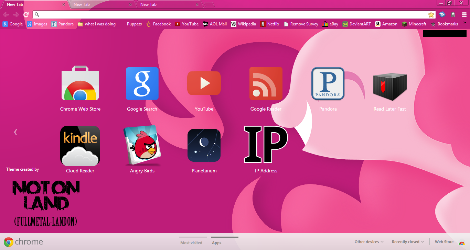Viewport: 470px width, 250px height.
Task: Open a new tab with the tab button
Action: tap(209, 4)
